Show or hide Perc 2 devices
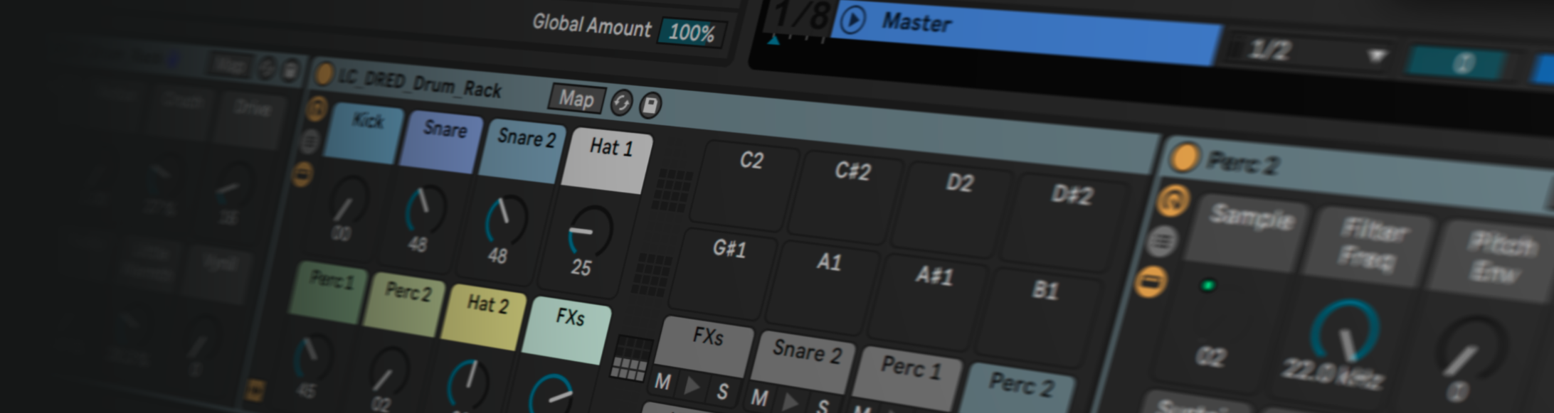The height and width of the screenshot is (413, 1554). 1150,281
